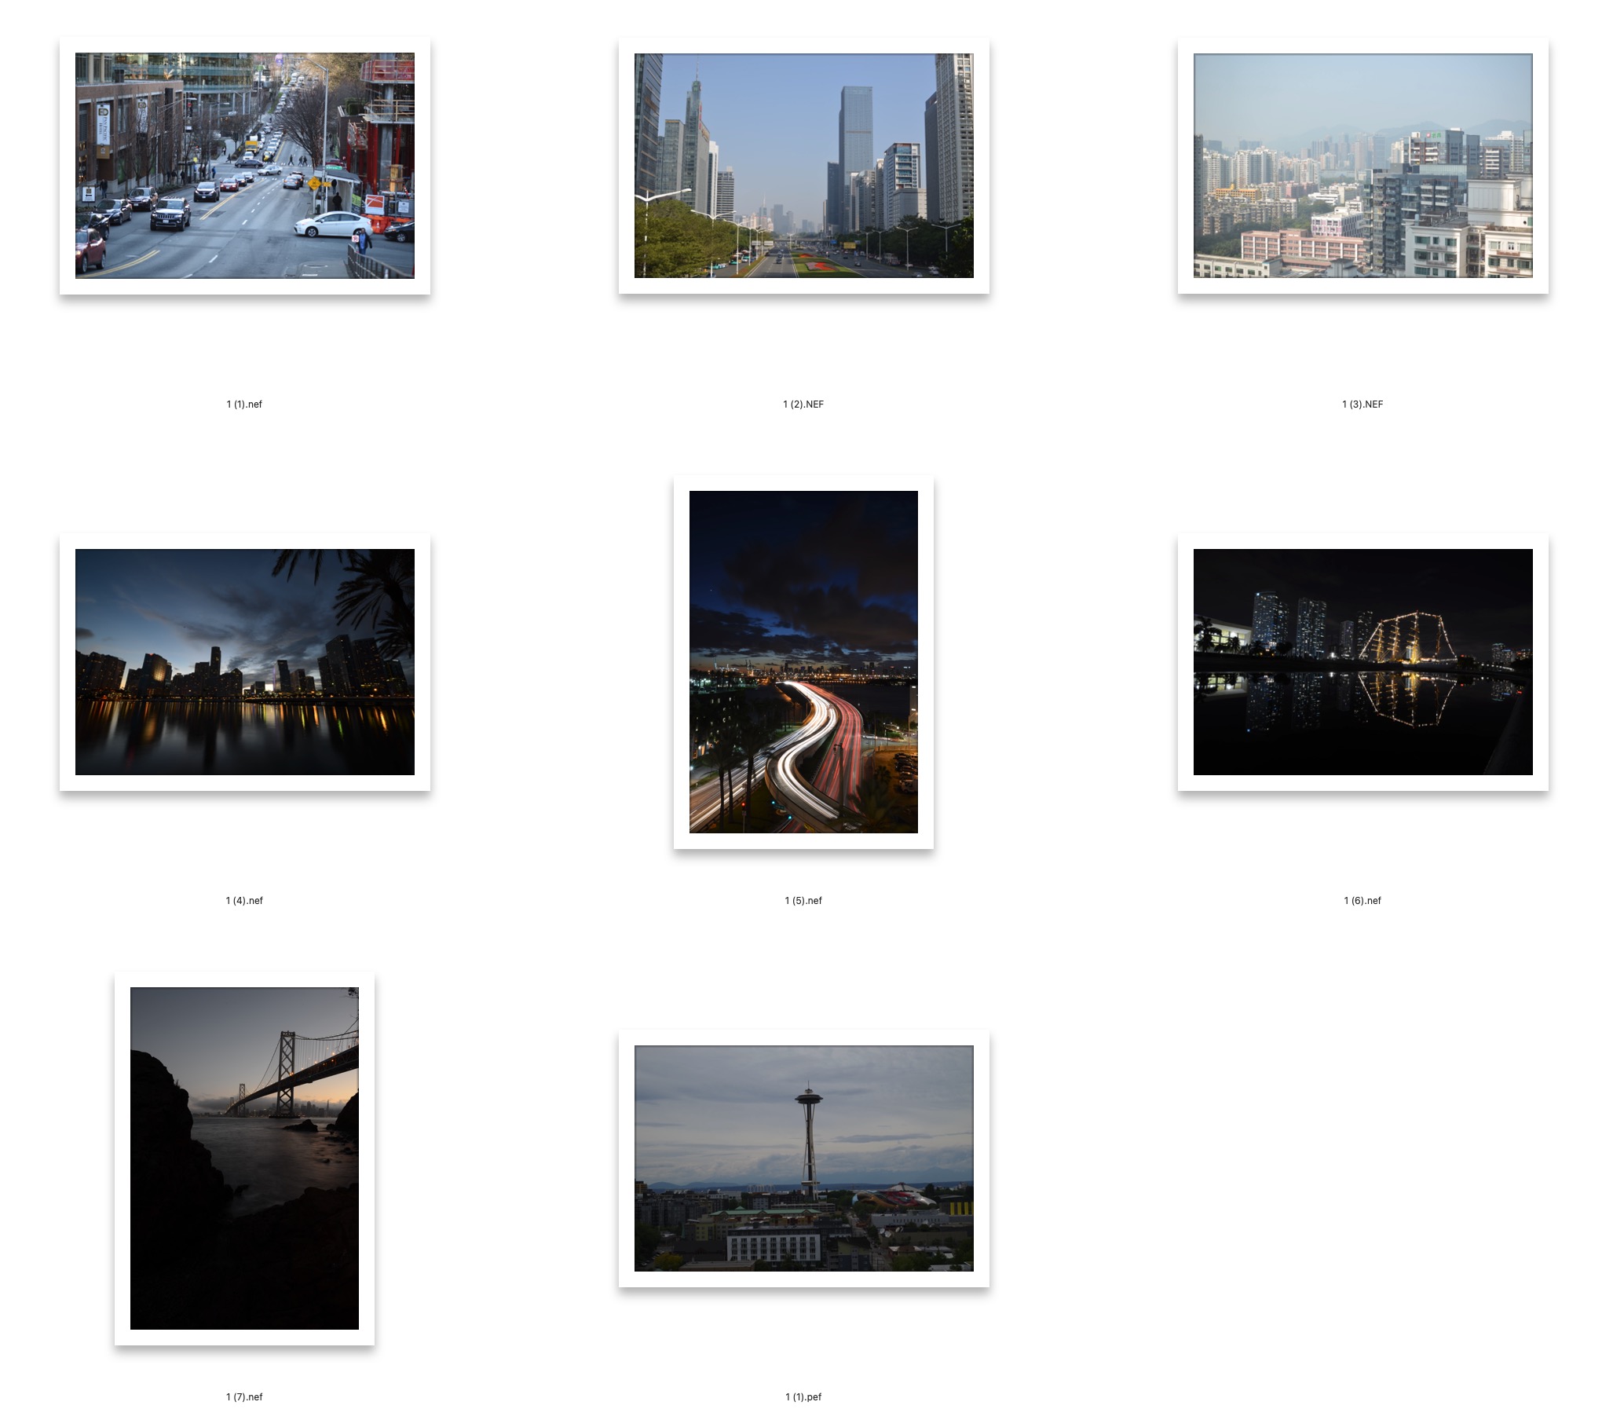Click the 1 (3).NEF file name
The width and height of the screenshot is (1613, 1420).
[x=1362, y=404]
